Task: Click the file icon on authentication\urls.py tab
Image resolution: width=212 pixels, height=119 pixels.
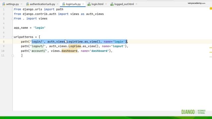Action: 27,4
